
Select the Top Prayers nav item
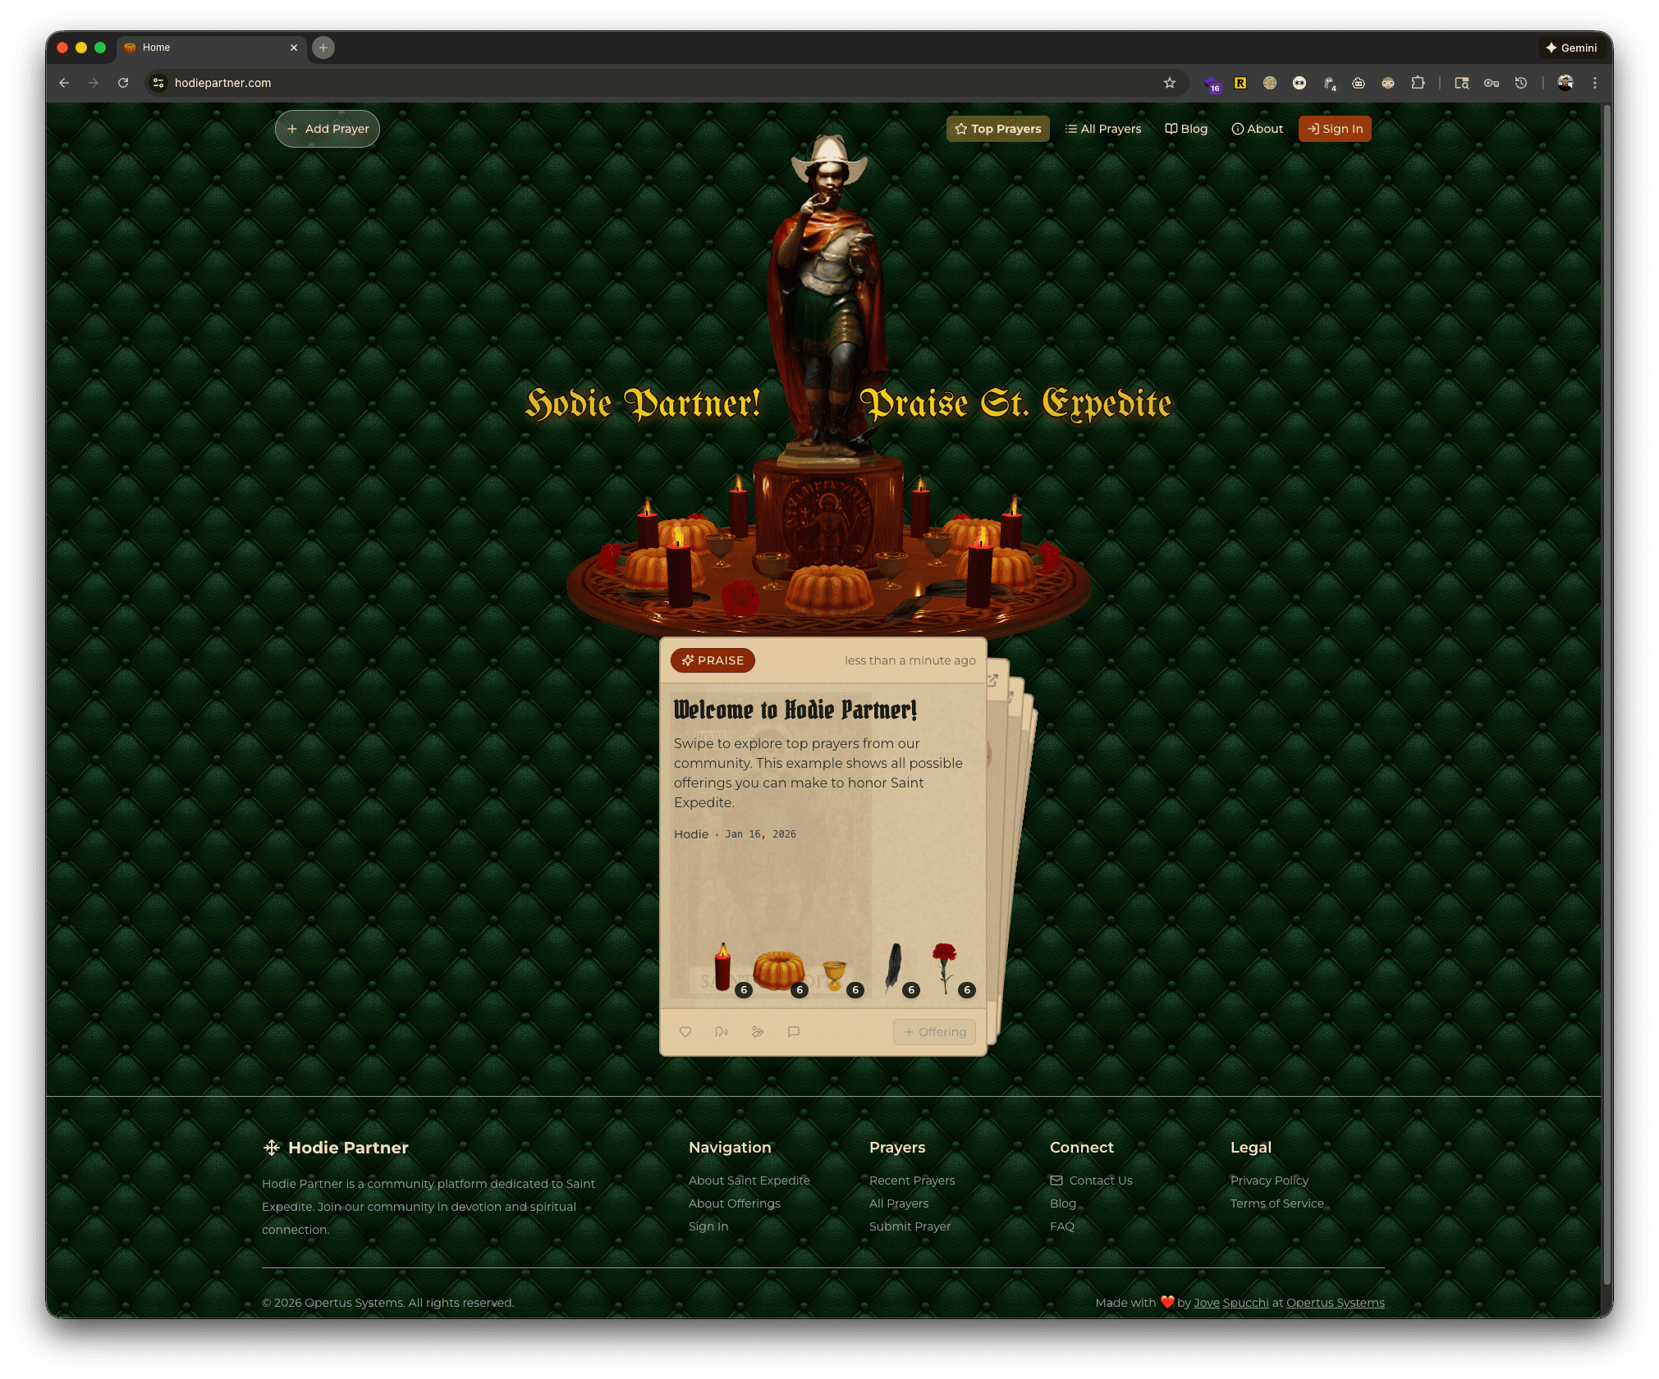pyautogui.click(x=997, y=129)
